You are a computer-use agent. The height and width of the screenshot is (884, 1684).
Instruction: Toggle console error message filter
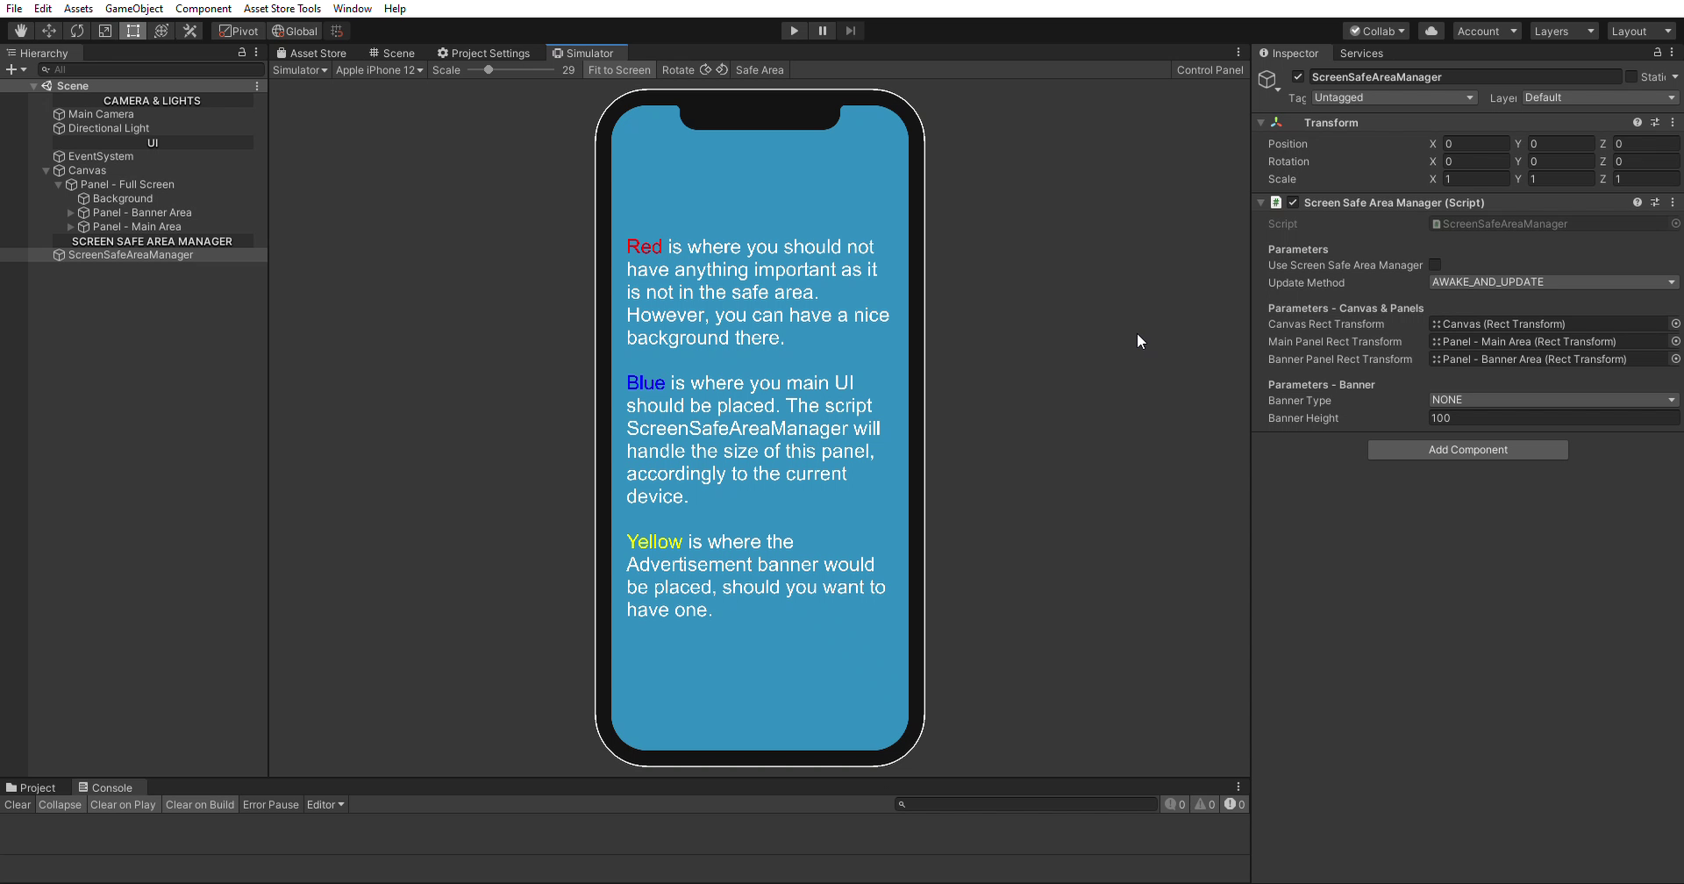(x=1234, y=804)
